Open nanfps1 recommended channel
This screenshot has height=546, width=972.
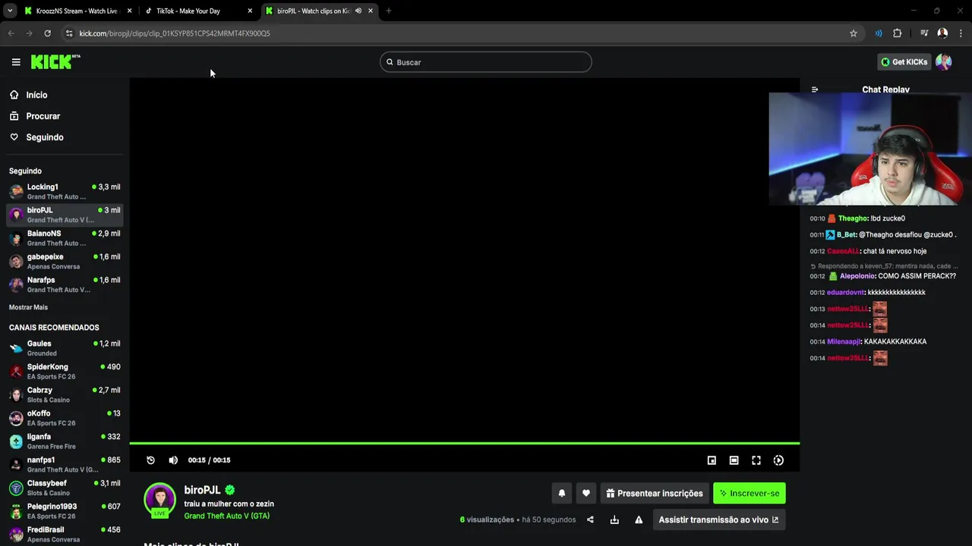pyautogui.click(x=65, y=464)
